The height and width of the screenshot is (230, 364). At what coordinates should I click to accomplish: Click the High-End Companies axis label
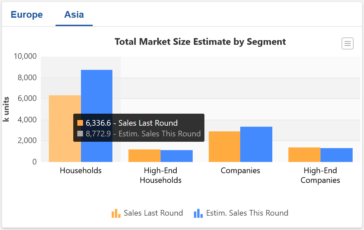[x=320, y=176]
